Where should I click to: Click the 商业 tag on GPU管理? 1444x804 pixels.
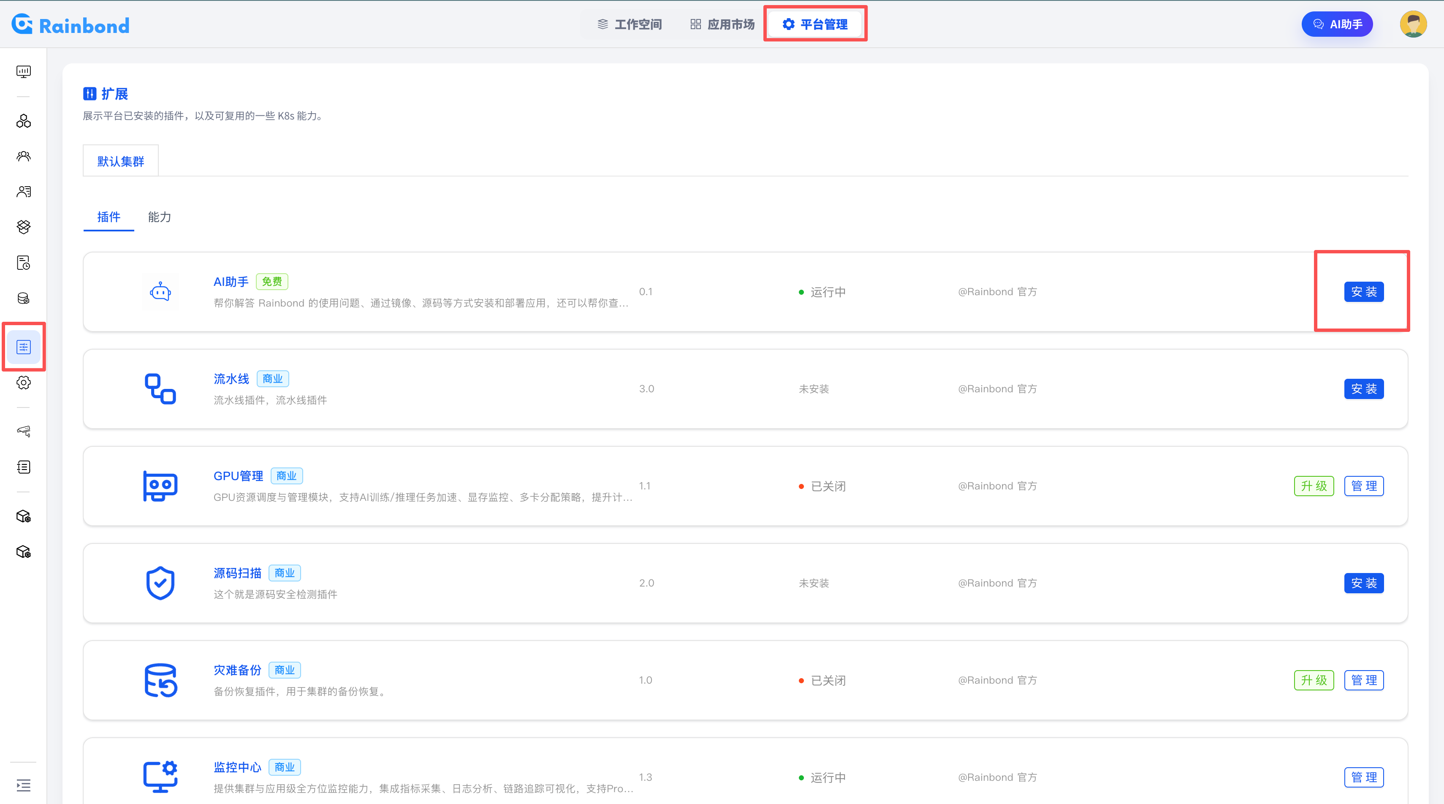coord(286,475)
